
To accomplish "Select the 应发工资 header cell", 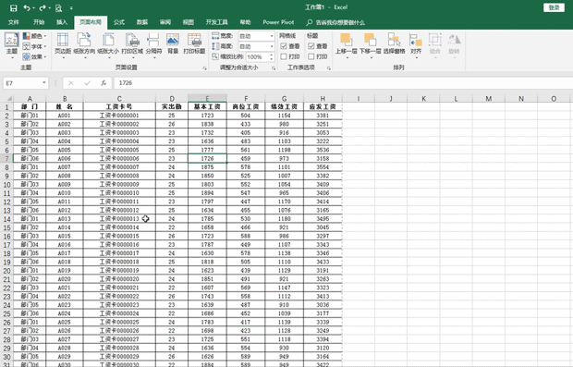I will (323, 106).
